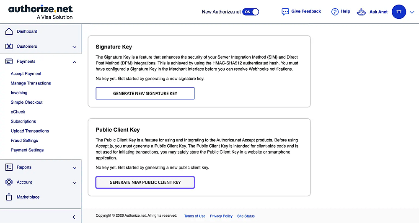
Task: Open the Customers menu
Action: coord(27,46)
